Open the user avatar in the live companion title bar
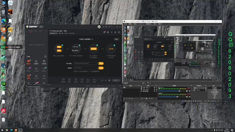The image size is (235, 132). coord(99,27)
